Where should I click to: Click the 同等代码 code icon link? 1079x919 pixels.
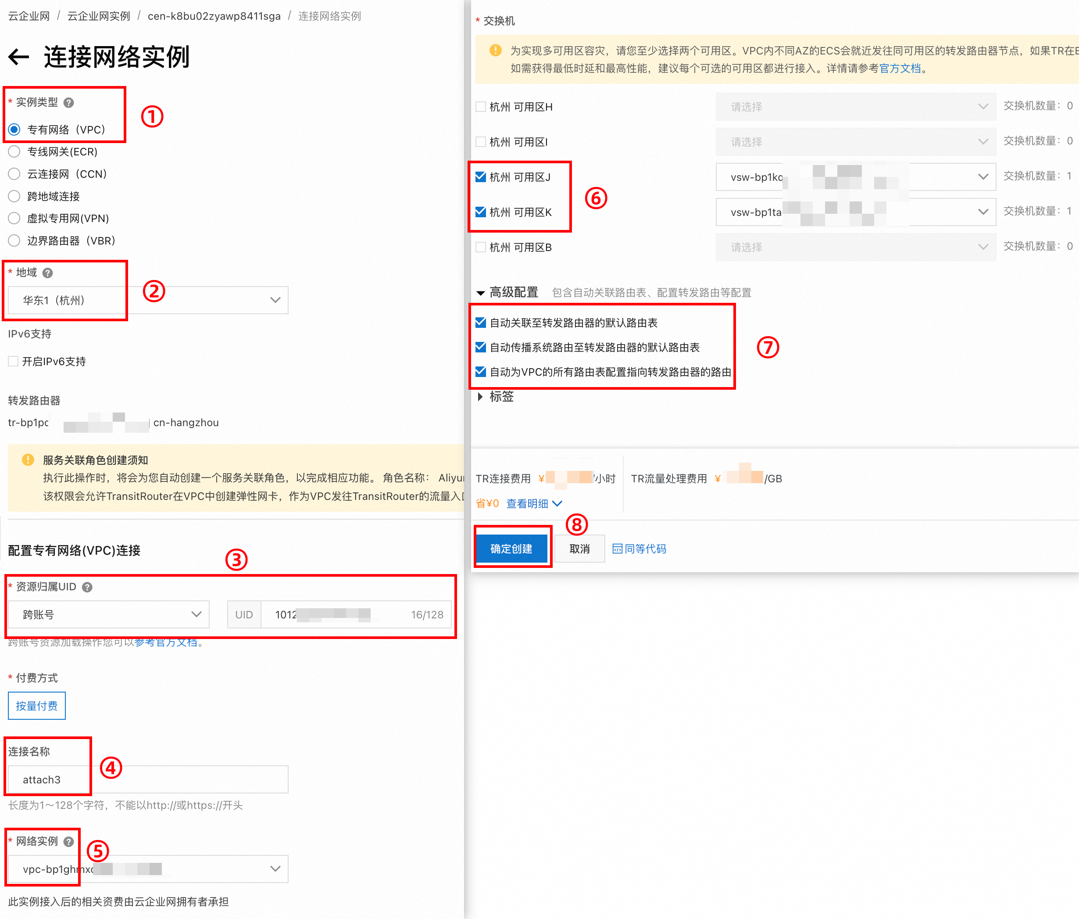639,549
